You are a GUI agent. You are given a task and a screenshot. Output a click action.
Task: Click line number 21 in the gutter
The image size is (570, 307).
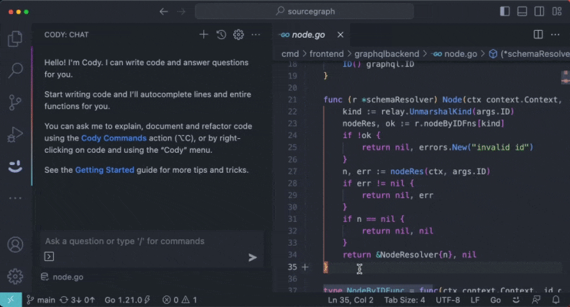coord(292,100)
